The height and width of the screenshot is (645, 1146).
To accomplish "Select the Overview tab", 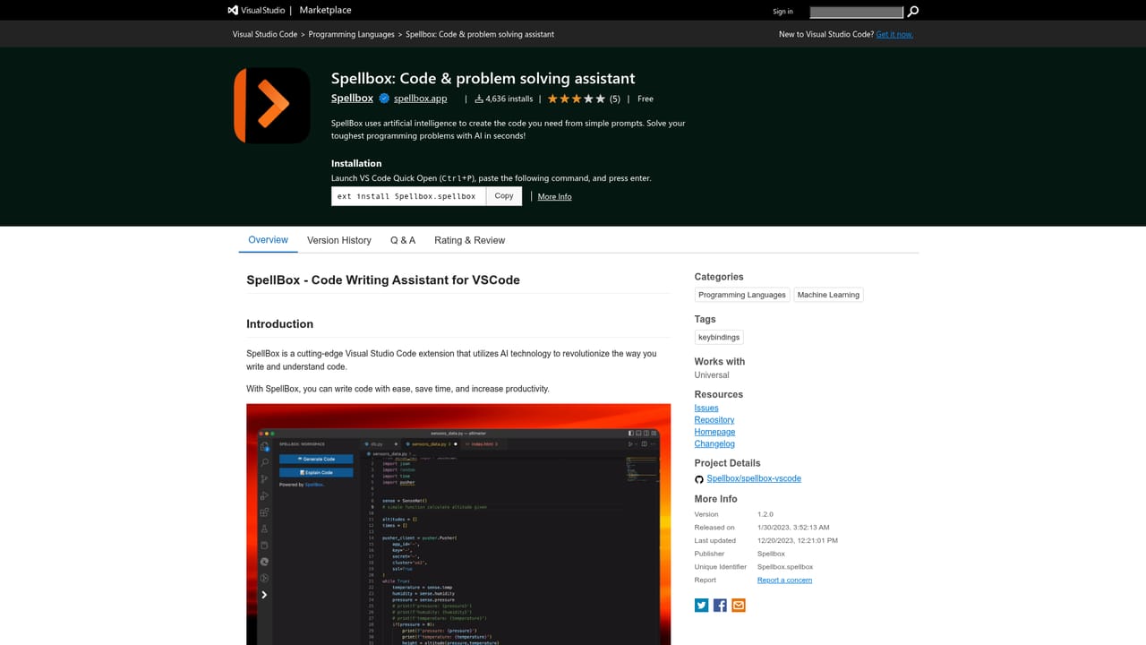I will point(268,240).
